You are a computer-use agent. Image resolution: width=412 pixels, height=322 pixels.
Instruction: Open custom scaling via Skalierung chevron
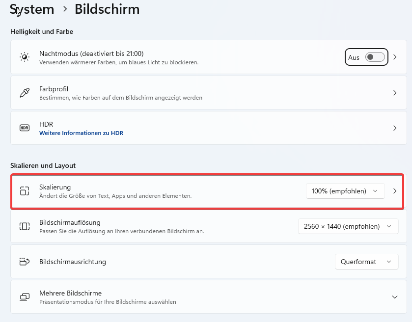pyautogui.click(x=395, y=191)
